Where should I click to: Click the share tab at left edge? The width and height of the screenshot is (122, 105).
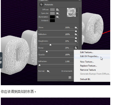tap(1, 60)
